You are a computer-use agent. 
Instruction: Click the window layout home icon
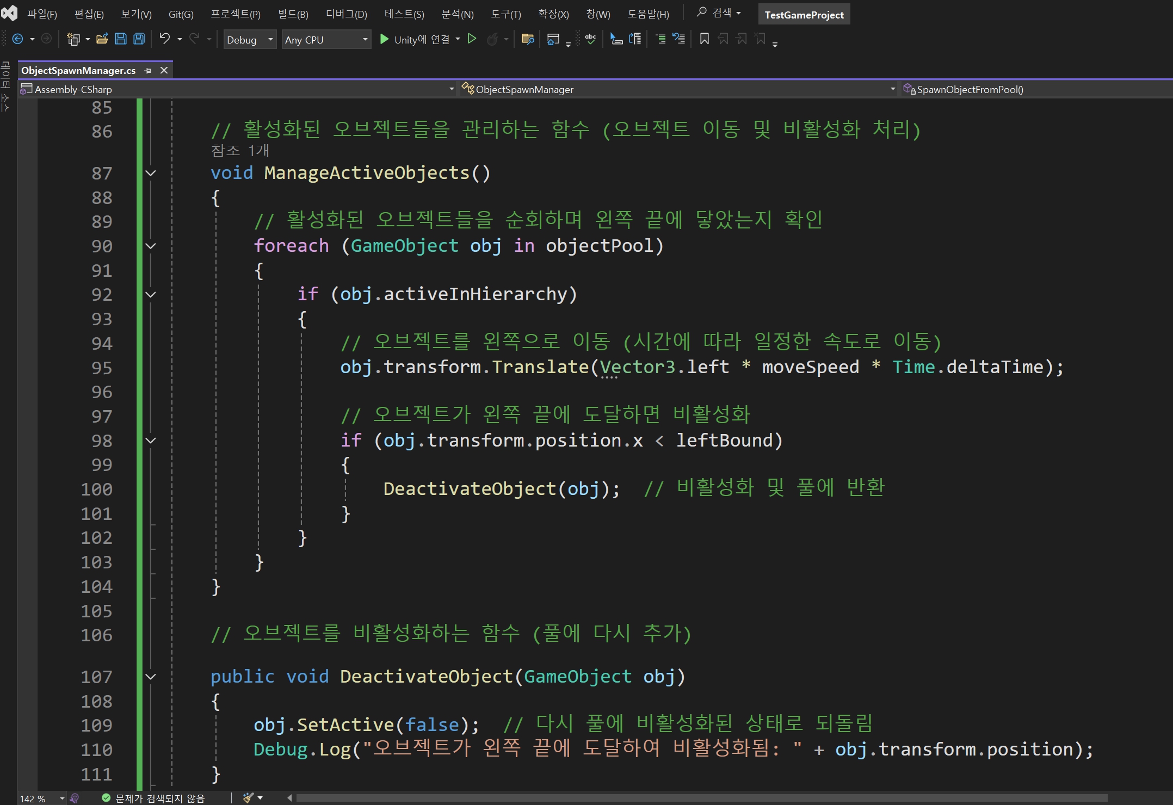tap(553, 39)
